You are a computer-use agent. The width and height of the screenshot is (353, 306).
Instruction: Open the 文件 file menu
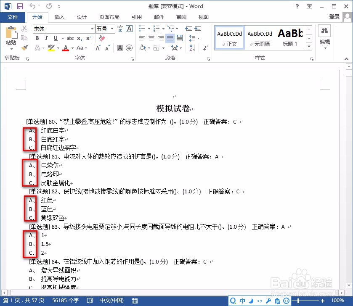tap(13, 17)
